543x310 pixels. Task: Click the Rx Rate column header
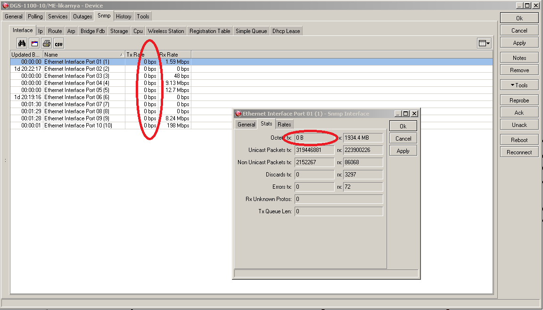[174, 55]
